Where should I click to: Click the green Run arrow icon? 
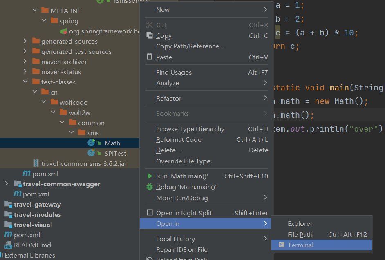pos(150,176)
